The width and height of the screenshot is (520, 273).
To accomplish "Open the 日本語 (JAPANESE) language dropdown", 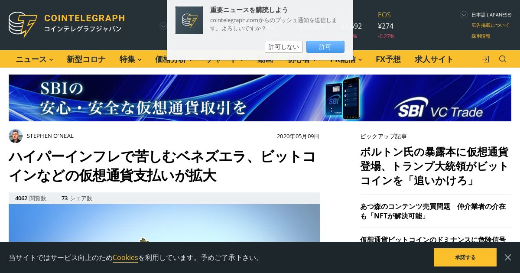I will pos(486,15).
